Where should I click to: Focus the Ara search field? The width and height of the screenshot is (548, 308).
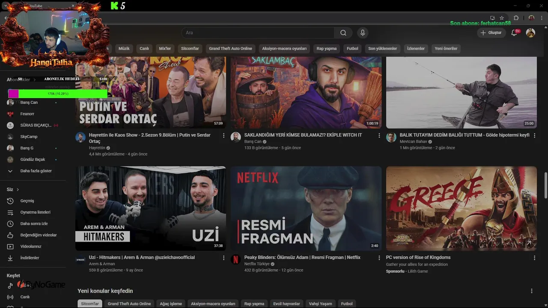coord(258,33)
